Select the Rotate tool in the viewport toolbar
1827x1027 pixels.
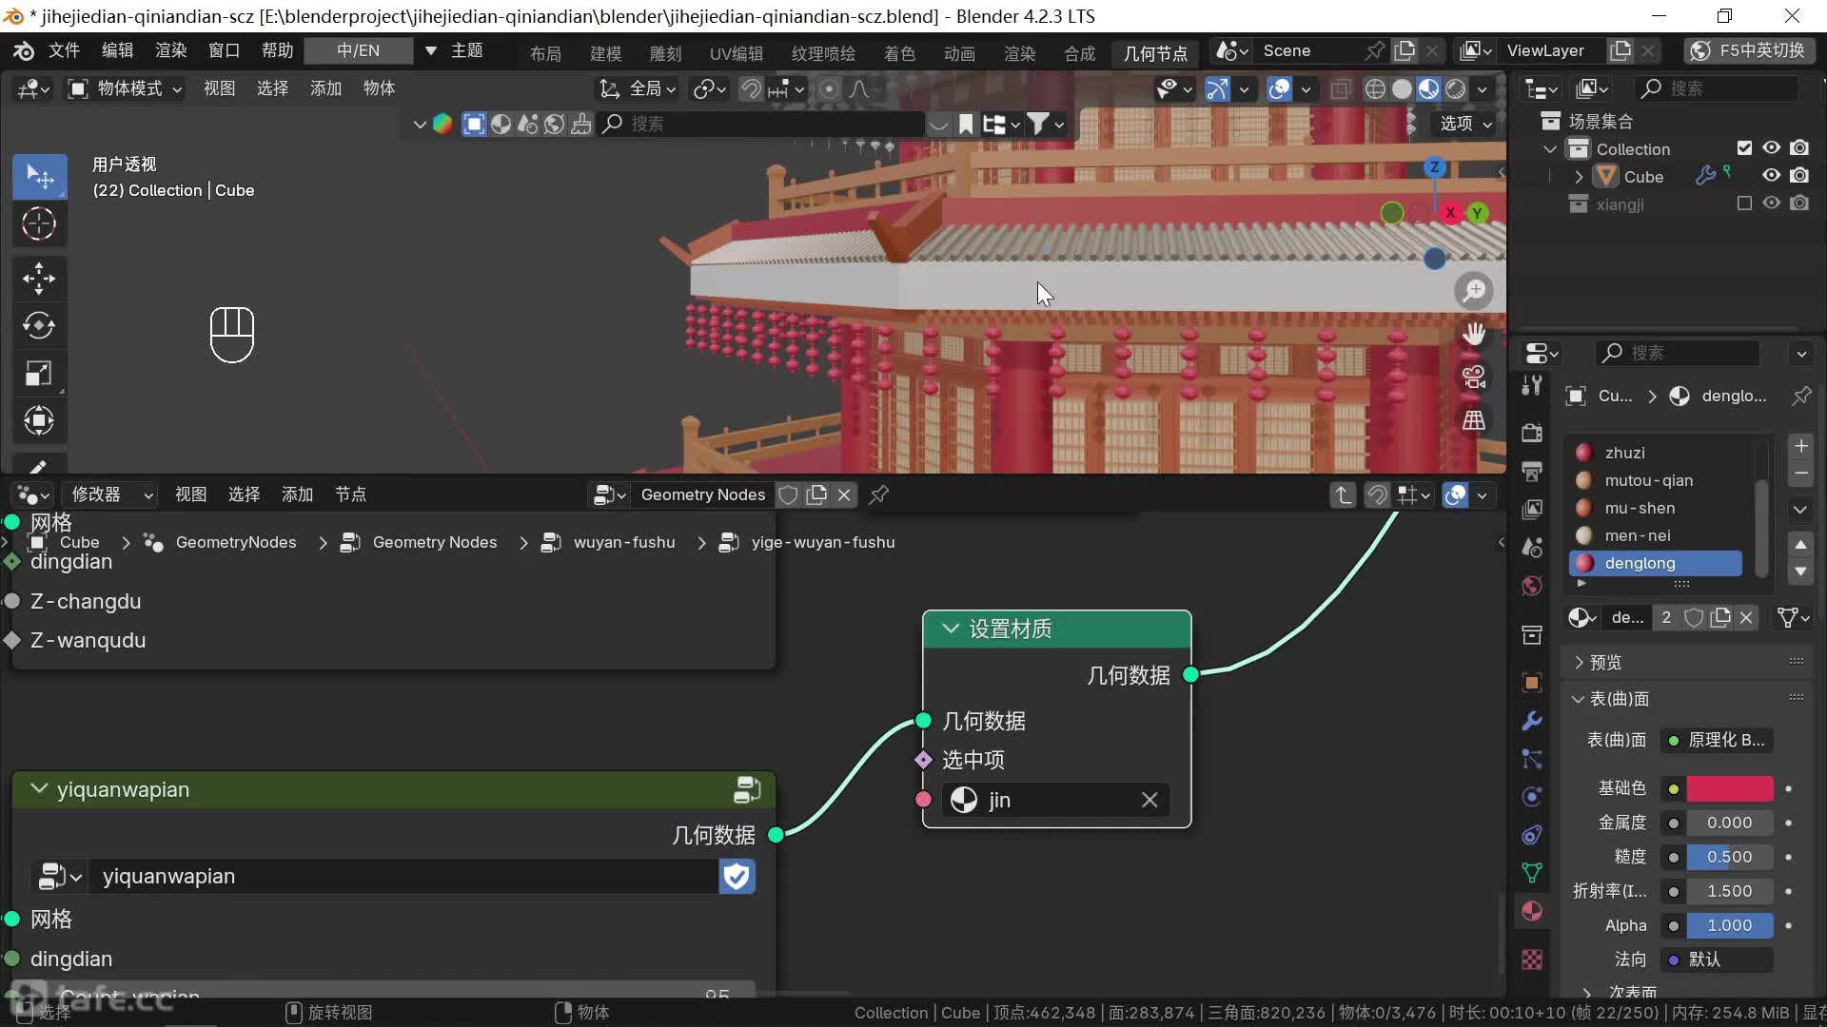[x=39, y=325]
